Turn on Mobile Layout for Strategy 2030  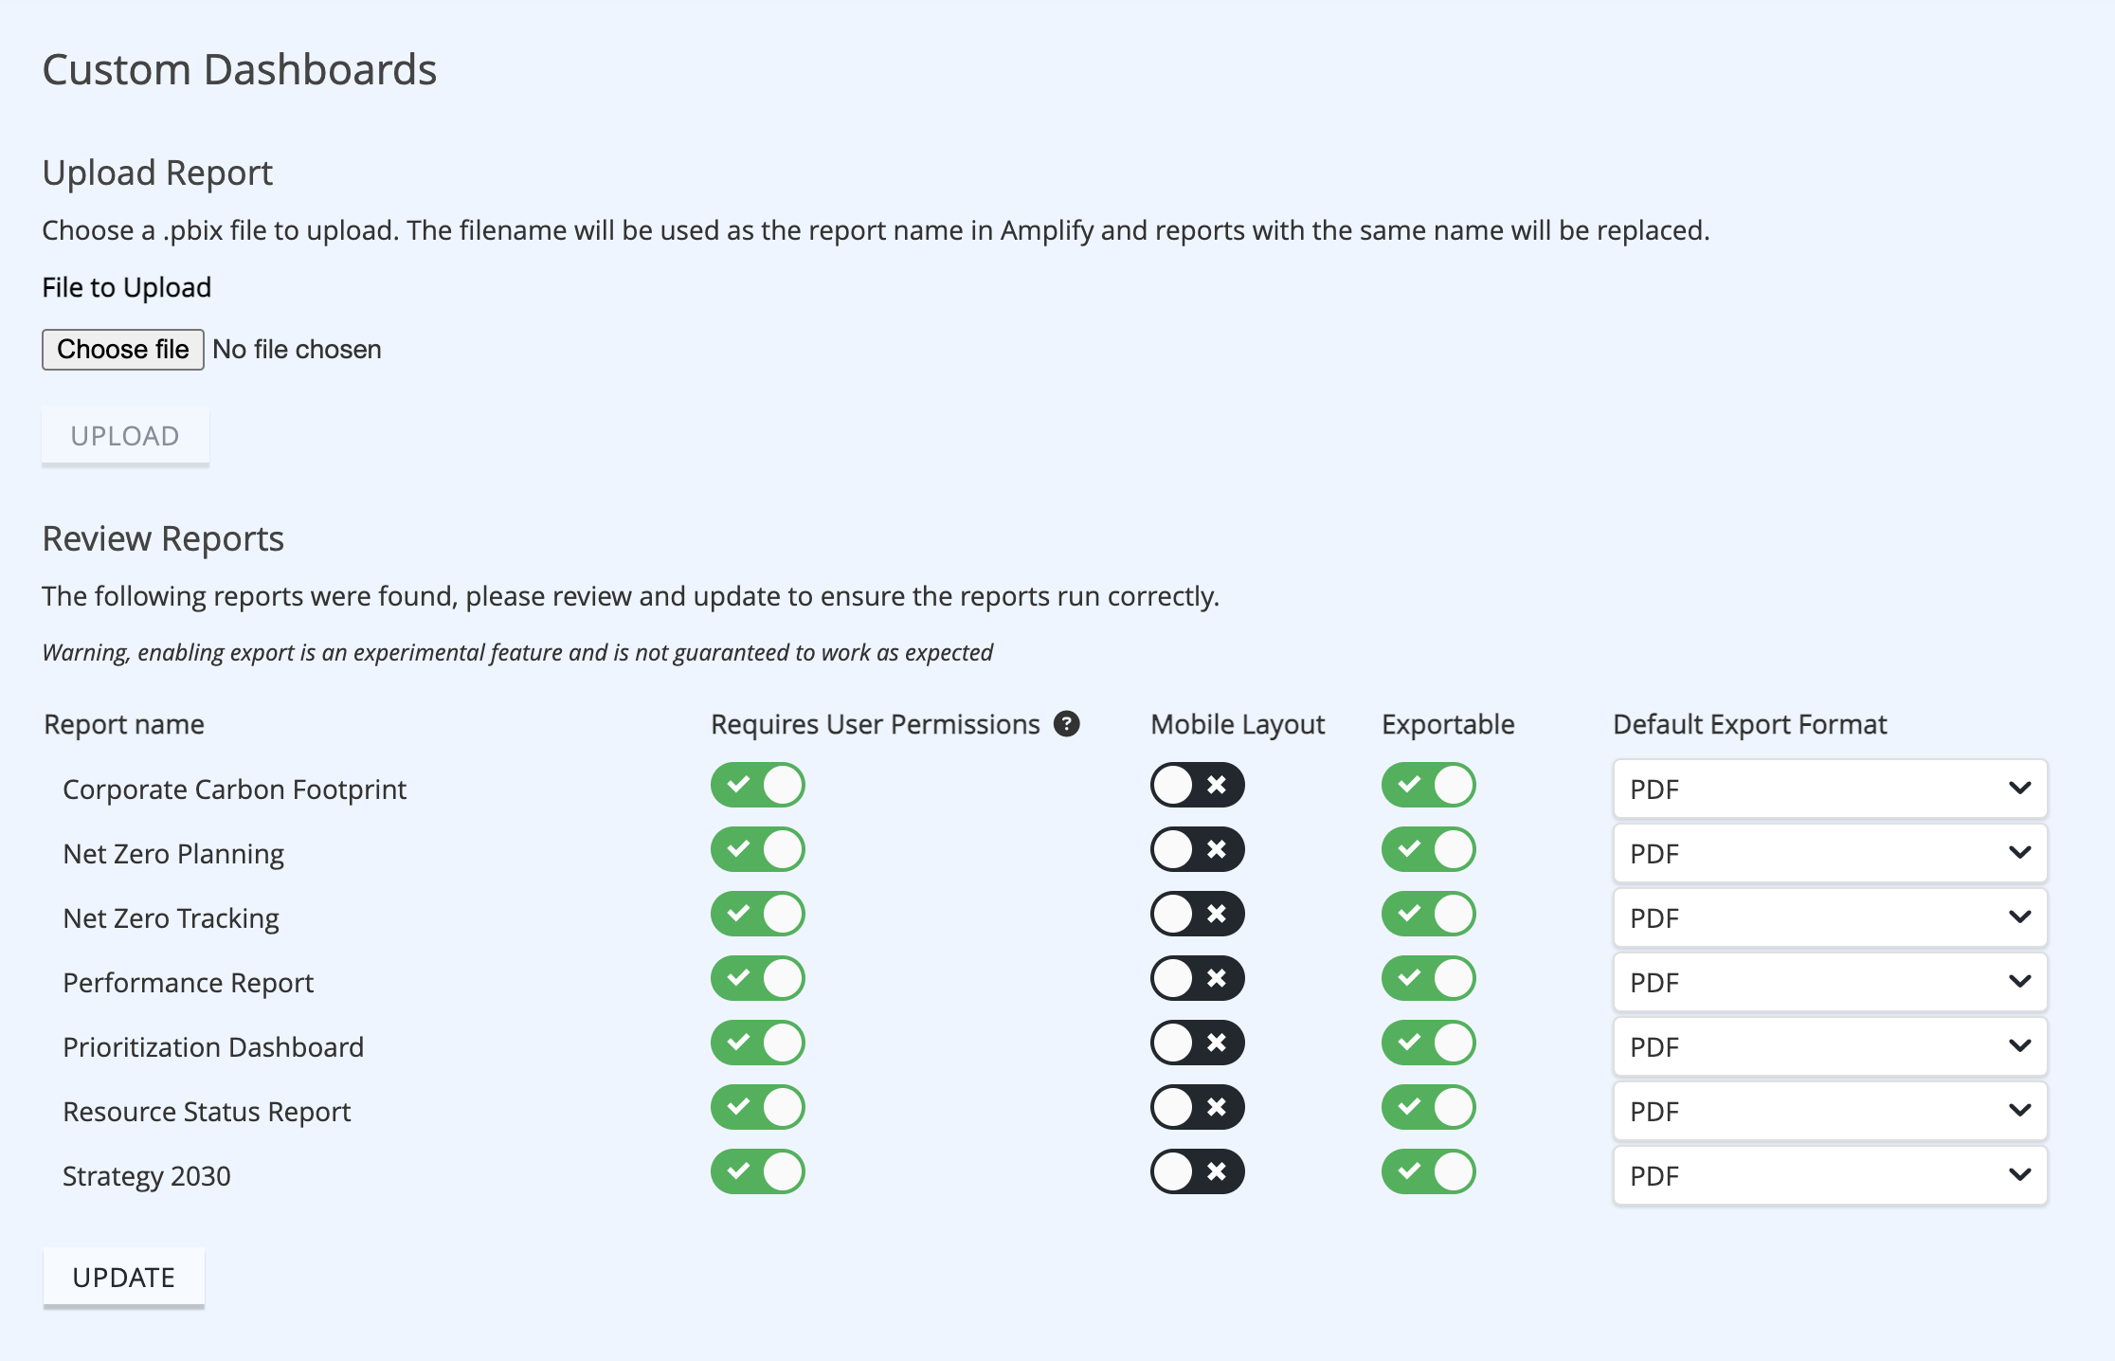click(1198, 1171)
